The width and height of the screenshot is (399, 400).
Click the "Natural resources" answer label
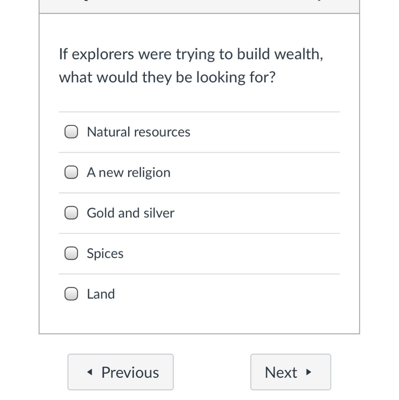pyautogui.click(x=139, y=132)
